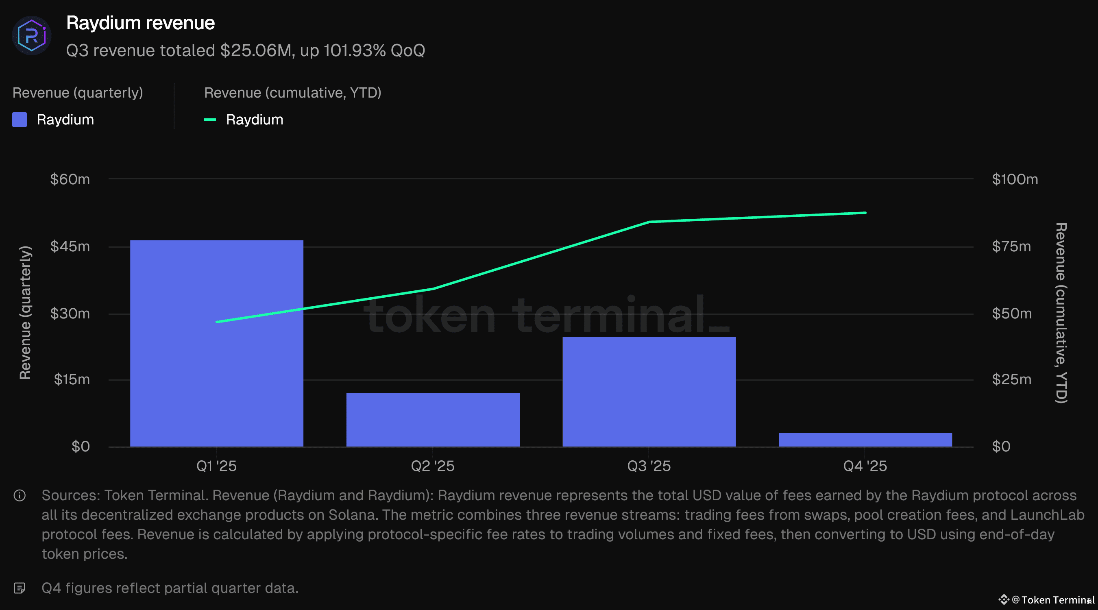Click the Raydium logo icon
This screenshot has width=1098, height=610.
32,36
